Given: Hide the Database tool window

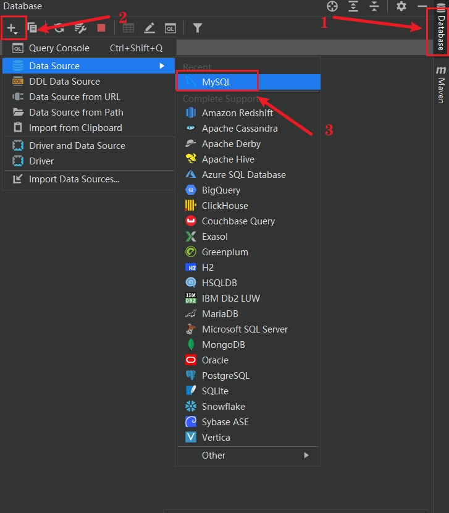Looking at the screenshot, I should (x=422, y=6).
